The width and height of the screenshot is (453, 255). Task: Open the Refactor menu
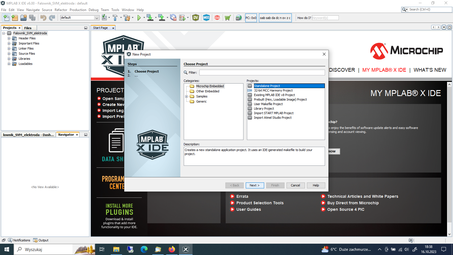(x=61, y=10)
